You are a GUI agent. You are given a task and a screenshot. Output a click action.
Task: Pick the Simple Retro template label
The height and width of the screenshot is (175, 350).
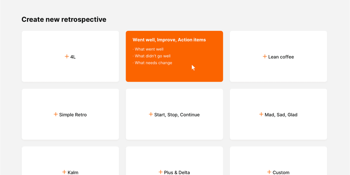pos(73,115)
